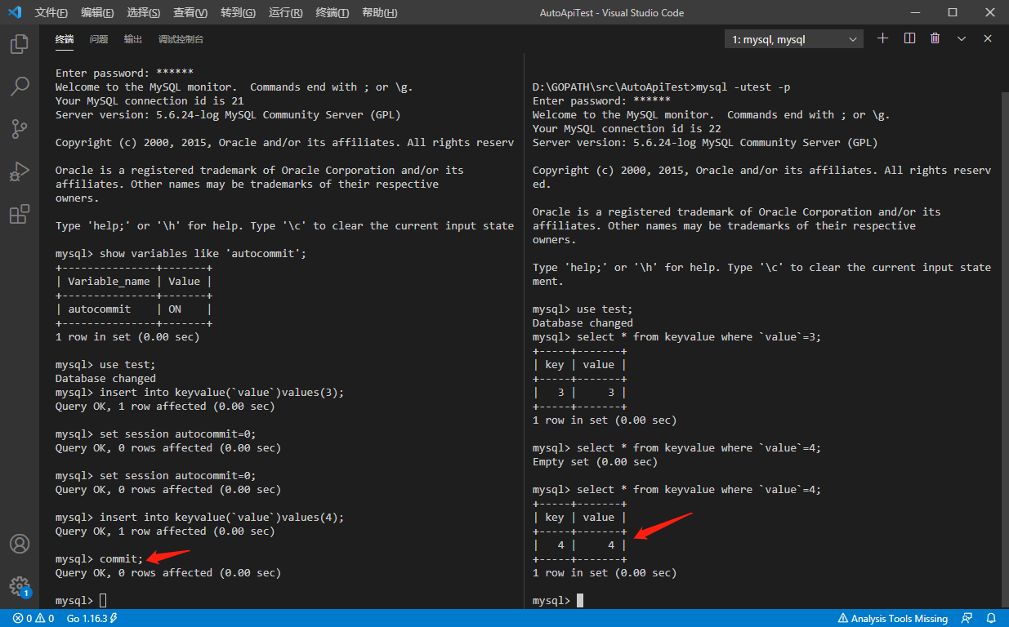Click 'Empty set (0.00 sec)' in right terminal
1009x627 pixels.
[595, 461]
